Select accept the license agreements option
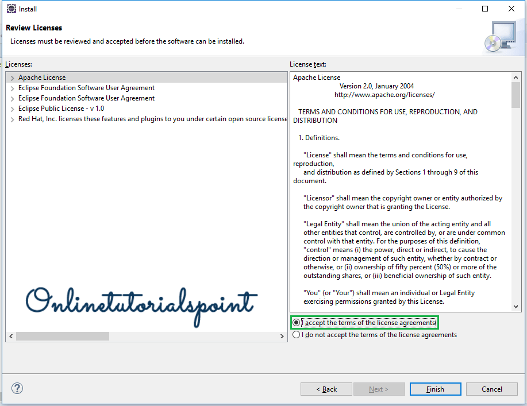 click(297, 323)
